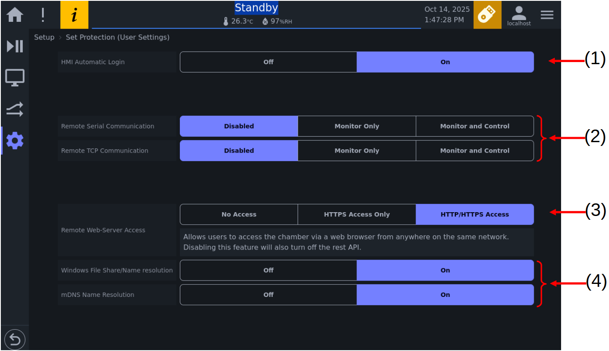The image size is (609, 351).
Task: Set Remote Serial Communication to Monitor Only
Action: tap(357, 126)
